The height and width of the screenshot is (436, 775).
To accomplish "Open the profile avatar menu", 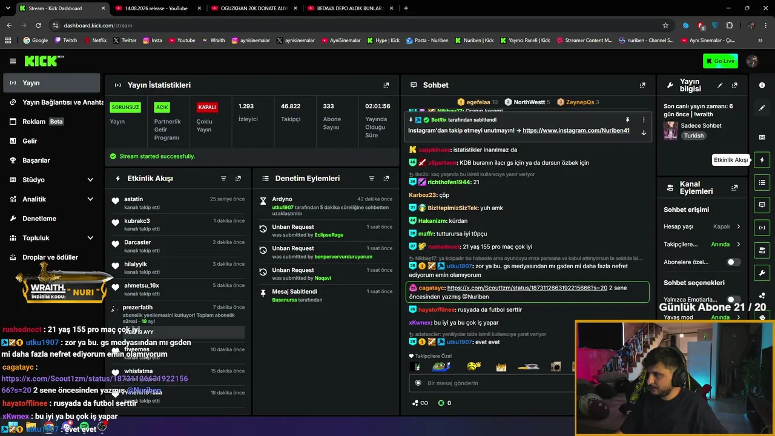I will click(753, 61).
